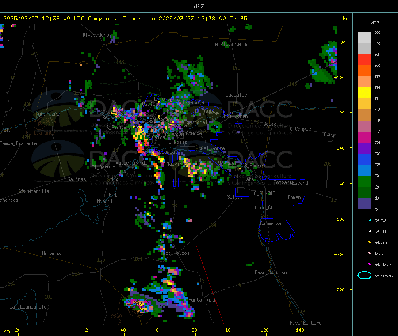398x336 pixels.
Task: Pick the magenta 39-42 dBZ color band
Action: [x=364, y=137]
